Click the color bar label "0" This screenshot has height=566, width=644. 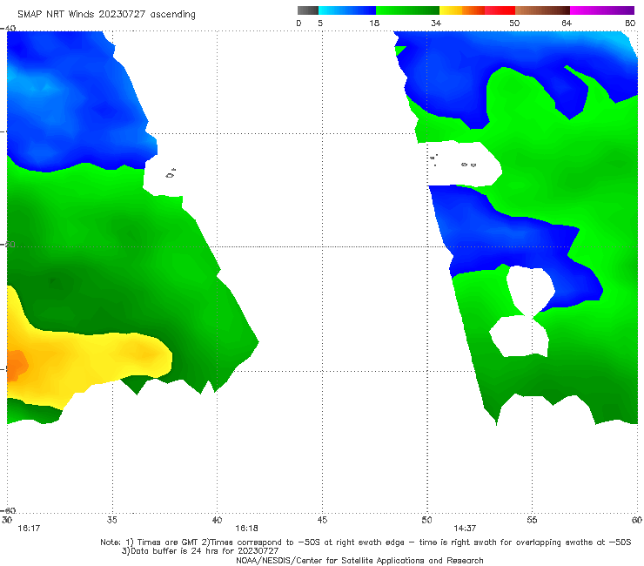(x=299, y=24)
